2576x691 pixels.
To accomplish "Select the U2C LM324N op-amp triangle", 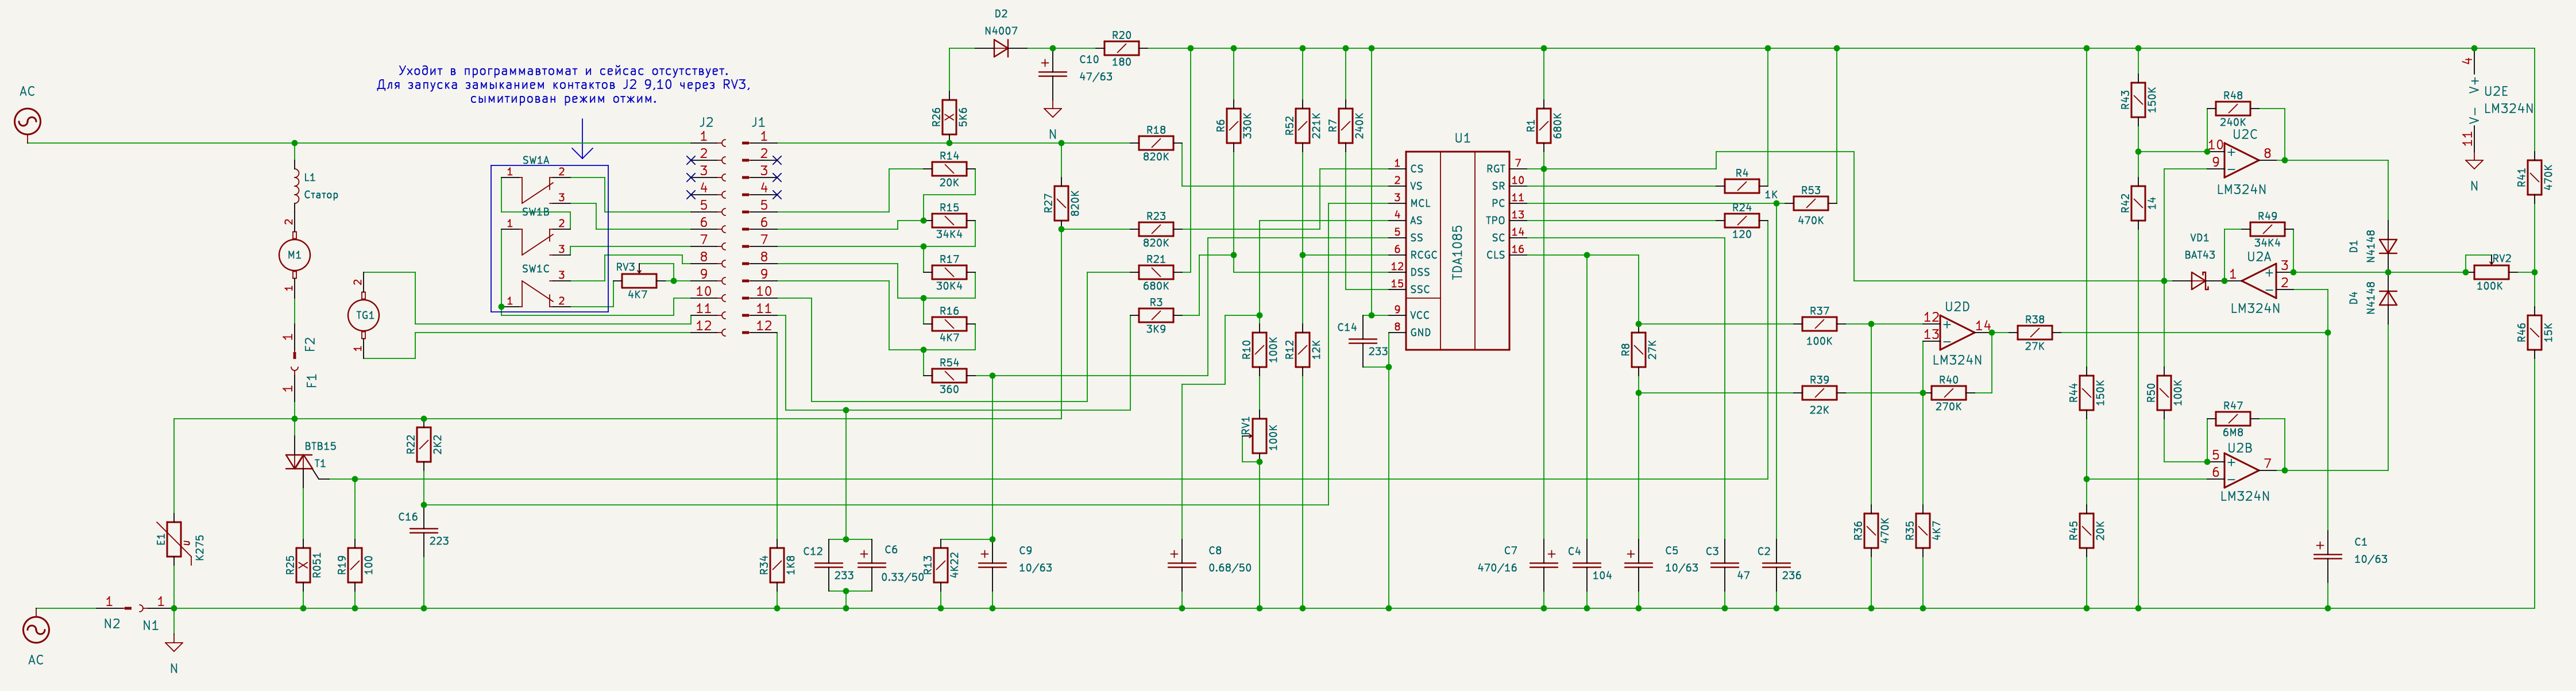I will point(2241,160).
